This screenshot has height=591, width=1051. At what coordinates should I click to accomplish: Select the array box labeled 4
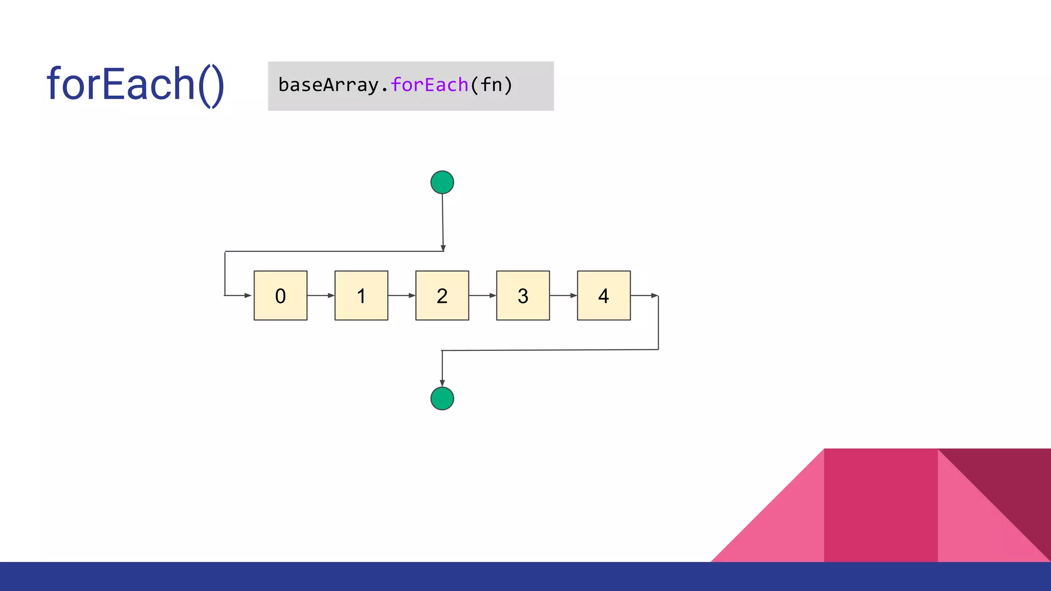[x=604, y=295]
